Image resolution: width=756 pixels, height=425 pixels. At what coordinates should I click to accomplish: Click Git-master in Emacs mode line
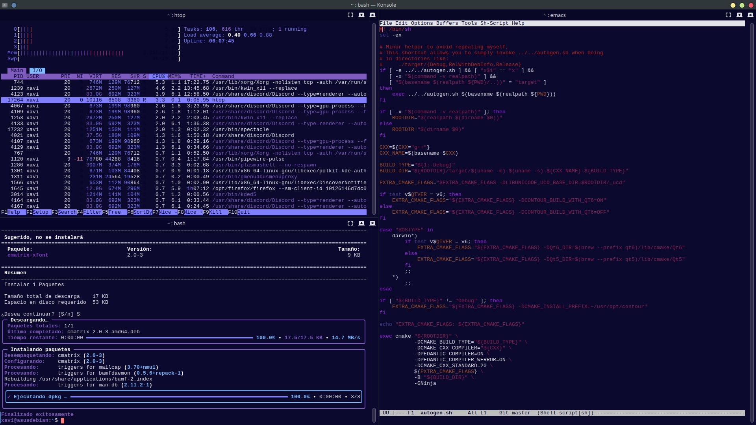(515, 413)
